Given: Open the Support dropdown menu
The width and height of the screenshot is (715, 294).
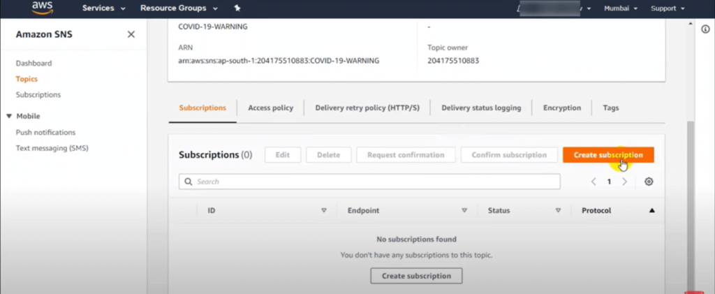Looking at the screenshot, I should click(668, 8).
